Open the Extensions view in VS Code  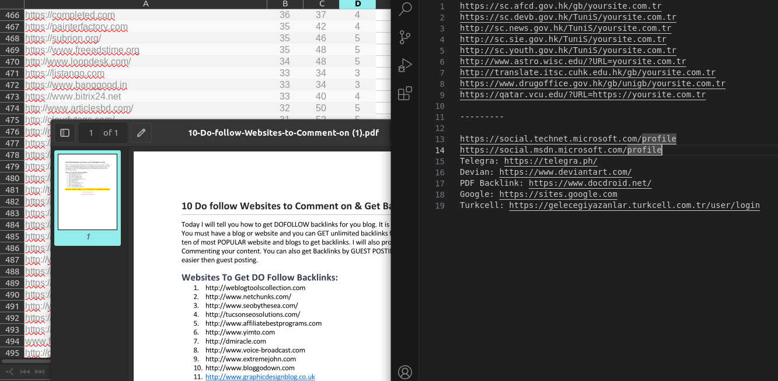404,93
